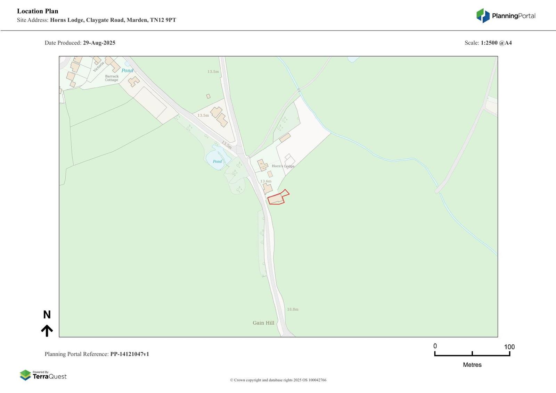The height and width of the screenshot is (393, 556).
Task: Click the Location Plan title
Action: click(38, 11)
